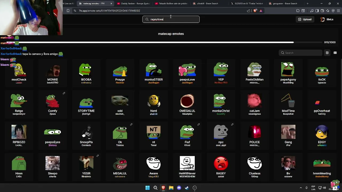
Task: Open the peepoLove emote
Action: [x=187, y=73]
